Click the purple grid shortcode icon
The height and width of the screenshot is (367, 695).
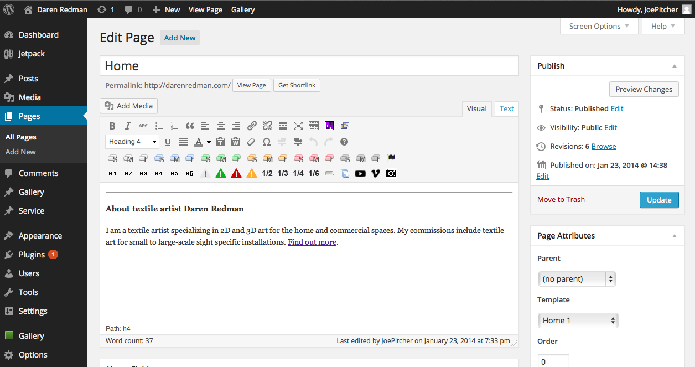click(329, 126)
